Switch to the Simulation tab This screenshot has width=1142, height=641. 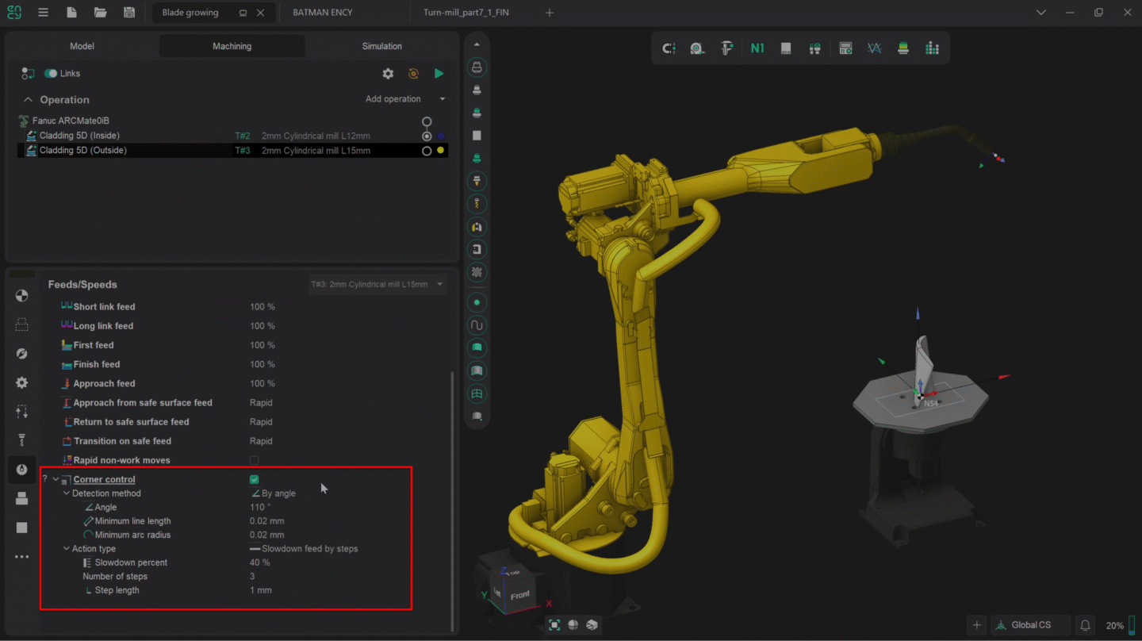tap(381, 46)
